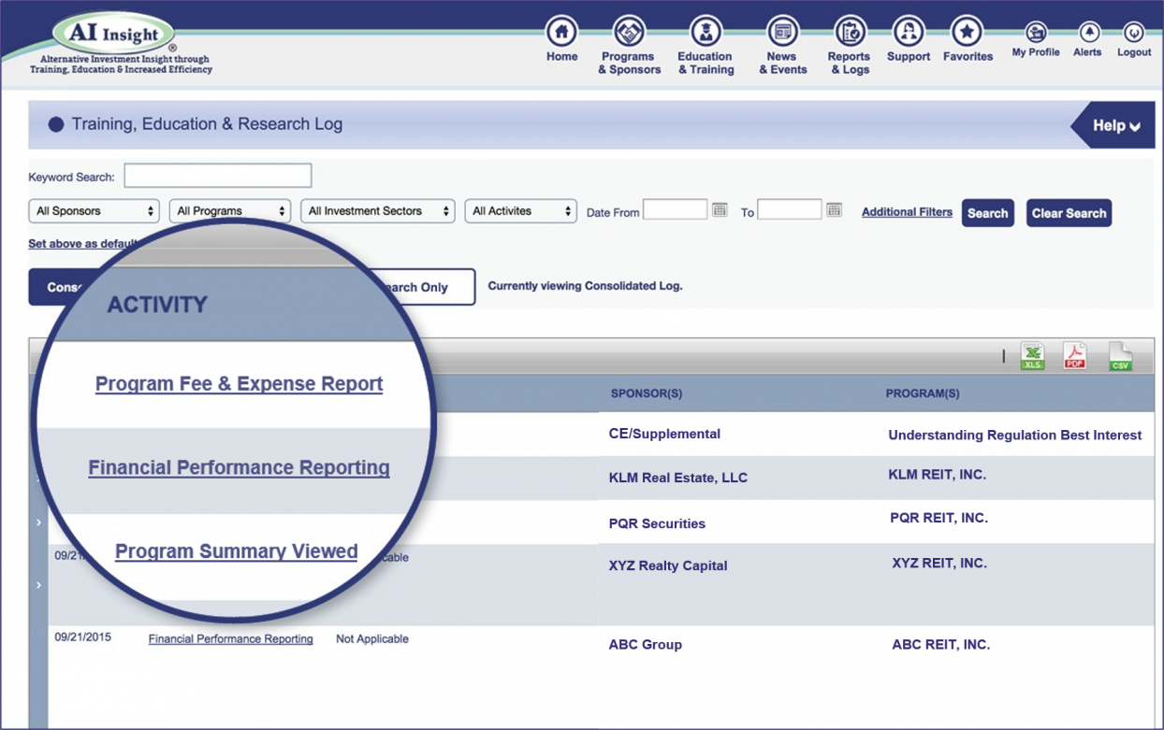Focus the To date input

790,209
